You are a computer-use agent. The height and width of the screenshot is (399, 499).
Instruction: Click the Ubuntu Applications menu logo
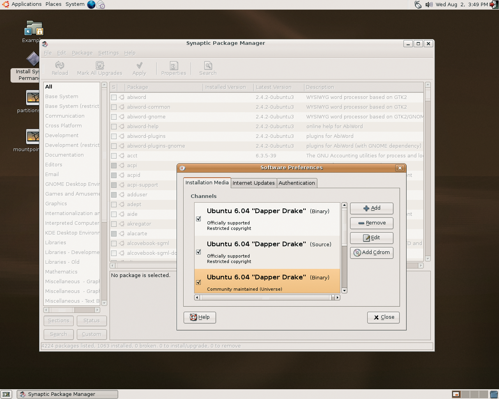[5, 4]
